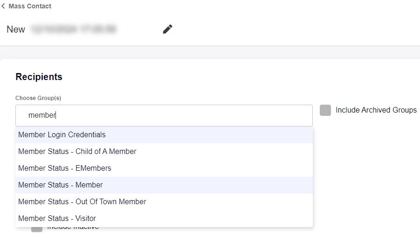Viewport: 420px width, 234px height.
Task: Click the Recipients section heading
Action: (x=39, y=77)
